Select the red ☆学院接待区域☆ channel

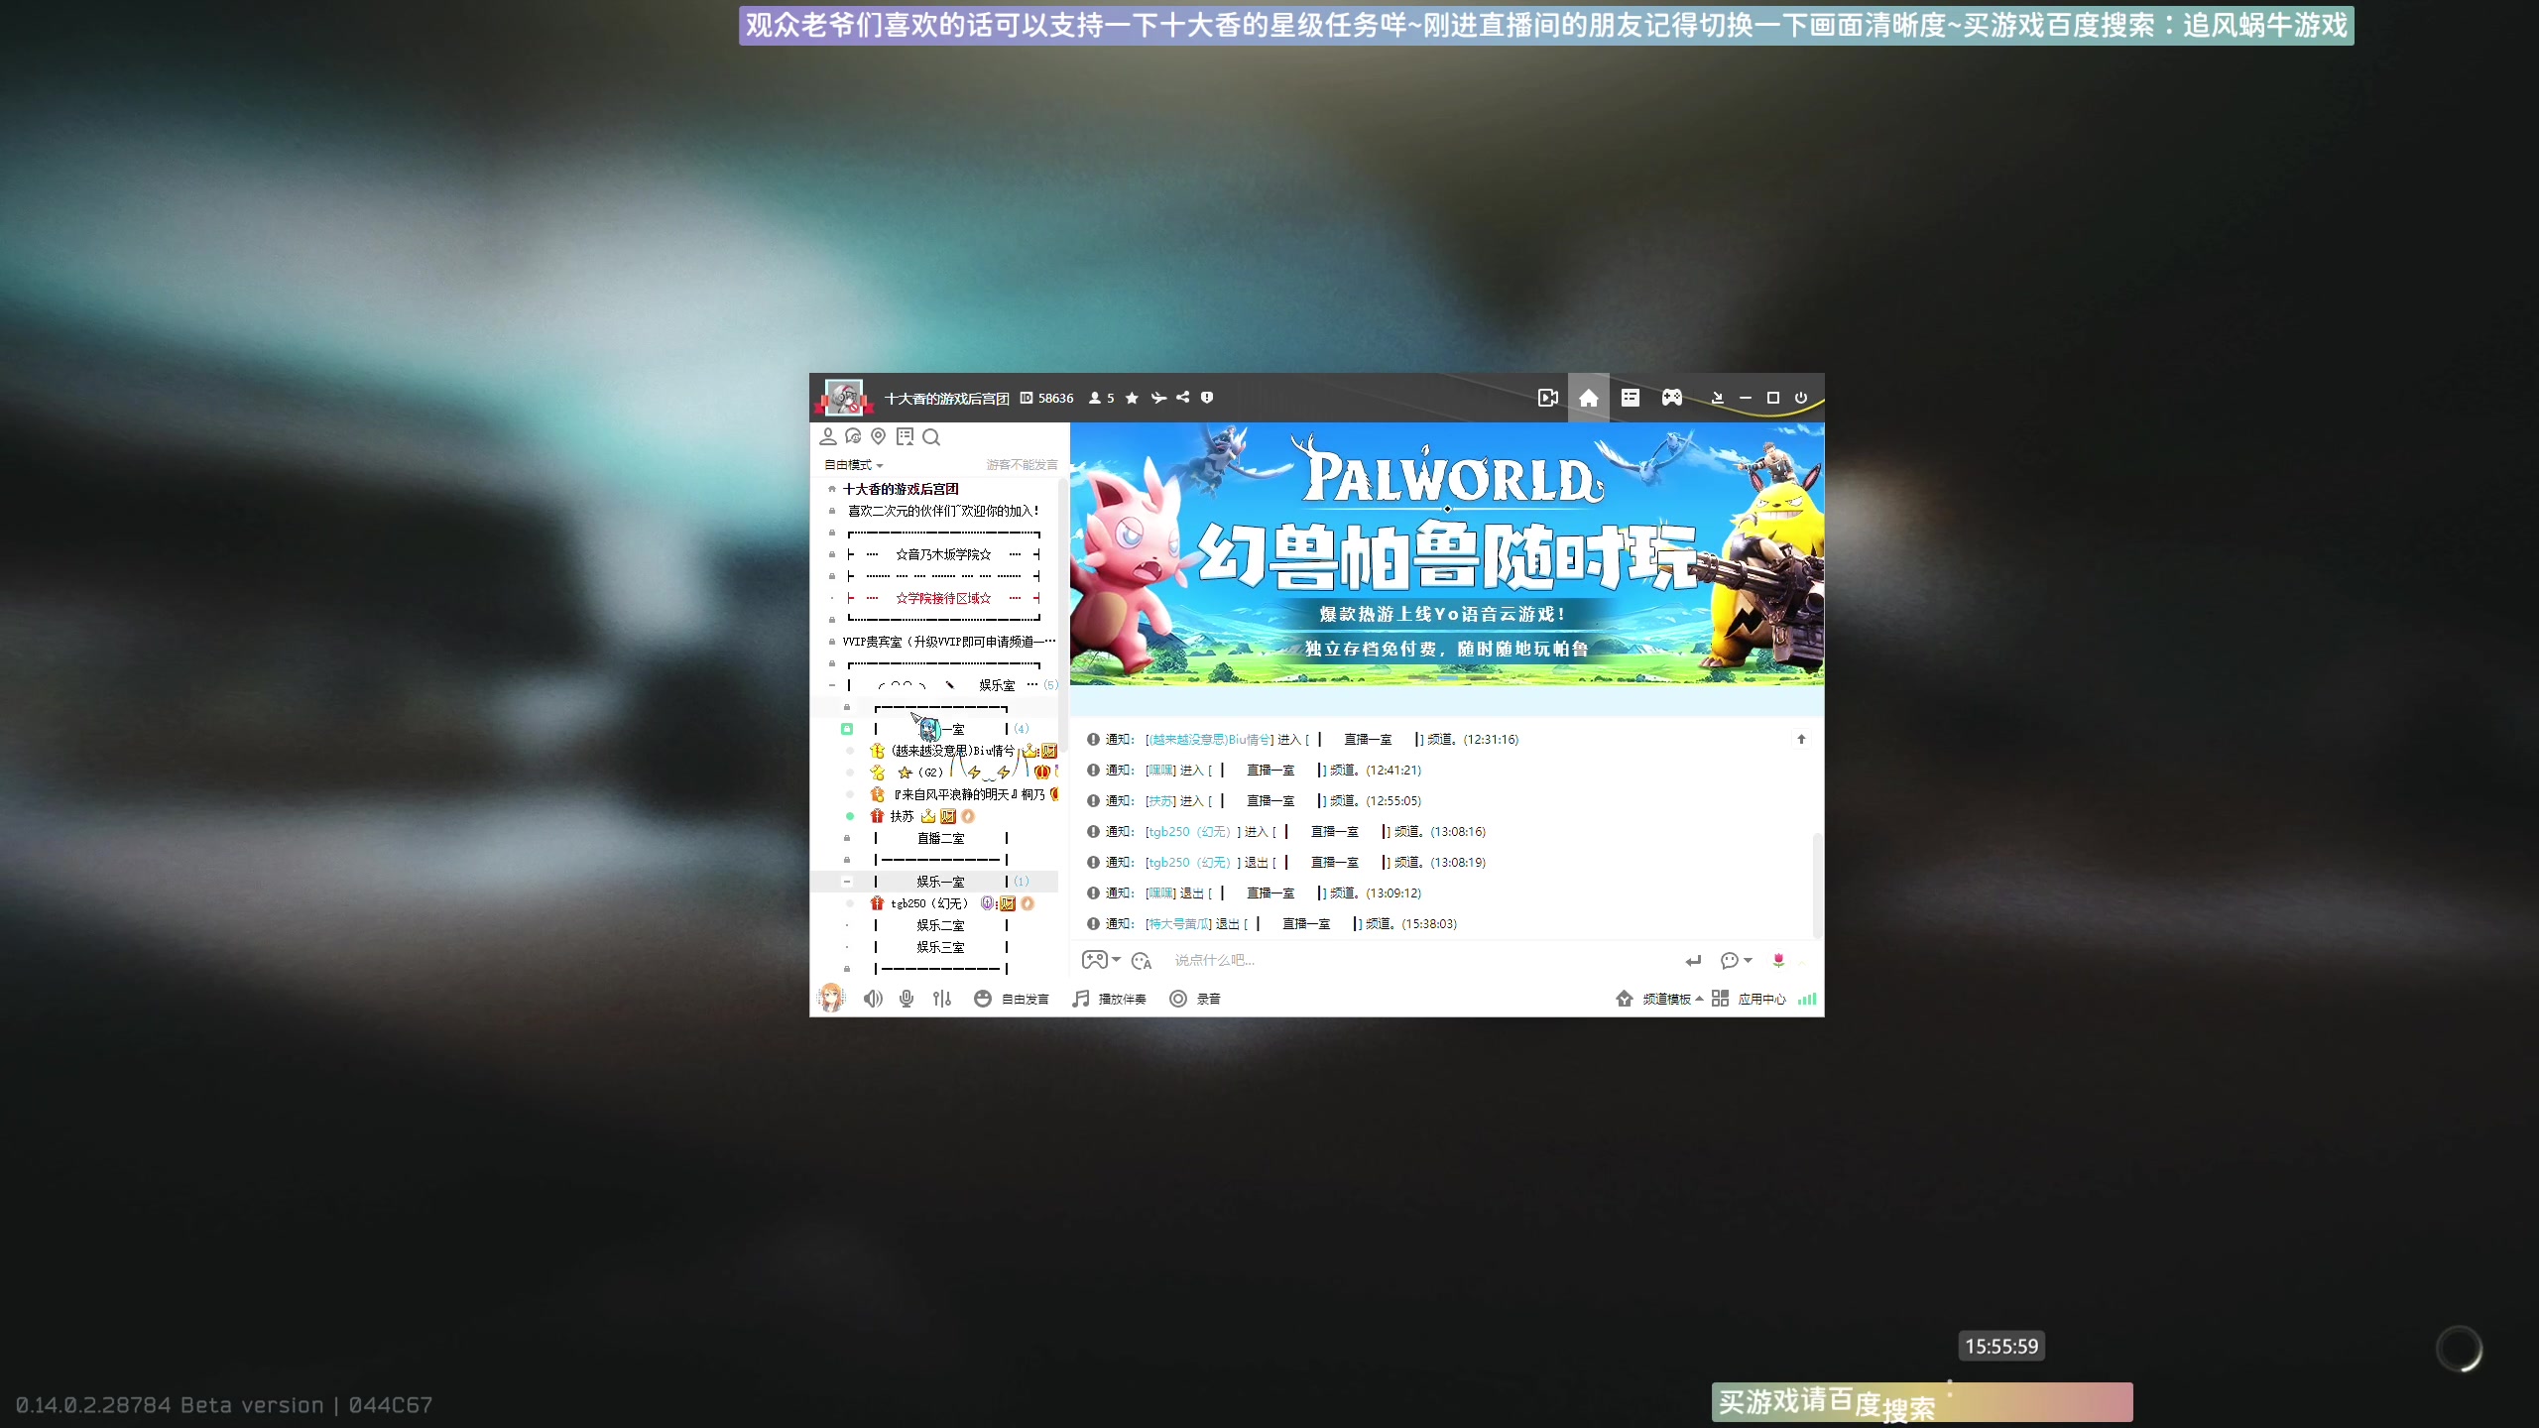[943, 598]
